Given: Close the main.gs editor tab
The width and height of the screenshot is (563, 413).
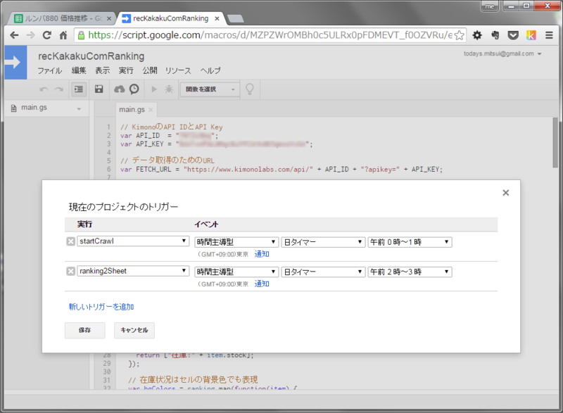Looking at the screenshot, I should 151,110.
